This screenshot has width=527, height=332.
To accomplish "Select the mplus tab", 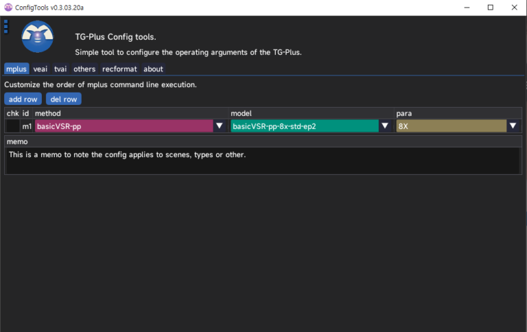I will pos(16,69).
